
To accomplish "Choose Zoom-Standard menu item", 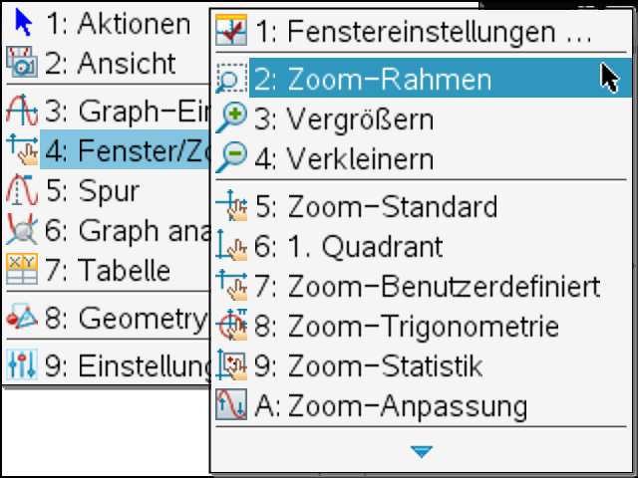I will tap(391, 207).
